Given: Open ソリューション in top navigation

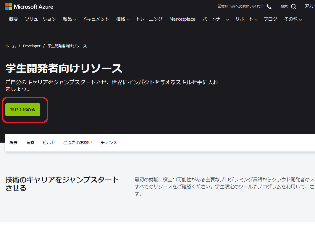Looking at the screenshot, I should pyautogui.click(x=41, y=19).
